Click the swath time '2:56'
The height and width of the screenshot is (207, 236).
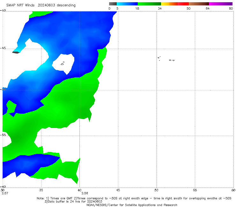[85, 193]
